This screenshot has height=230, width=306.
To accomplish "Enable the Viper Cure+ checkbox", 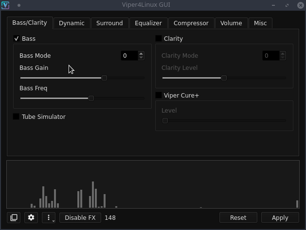I will pyautogui.click(x=159, y=95).
